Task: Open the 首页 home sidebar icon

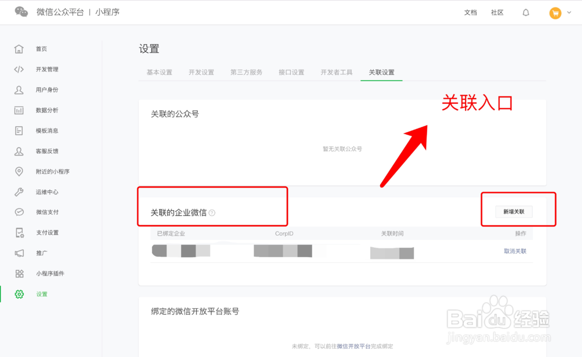Action: [41, 49]
